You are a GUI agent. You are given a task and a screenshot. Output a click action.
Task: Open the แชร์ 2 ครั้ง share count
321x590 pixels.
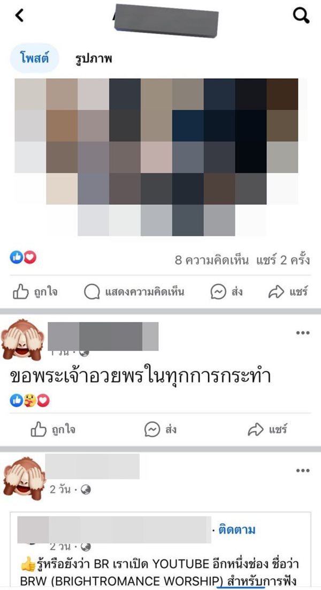tap(283, 260)
